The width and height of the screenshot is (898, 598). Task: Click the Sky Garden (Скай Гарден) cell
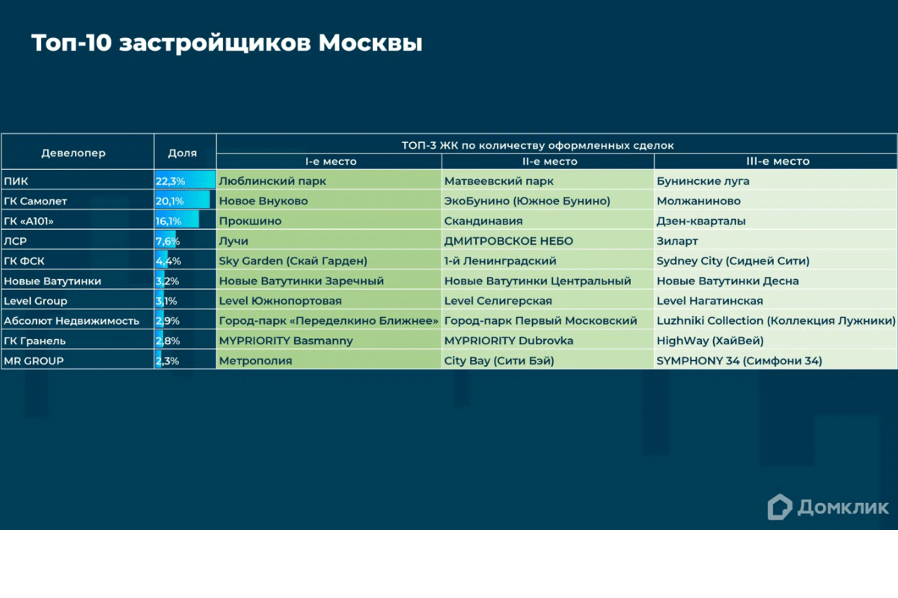[x=293, y=261]
